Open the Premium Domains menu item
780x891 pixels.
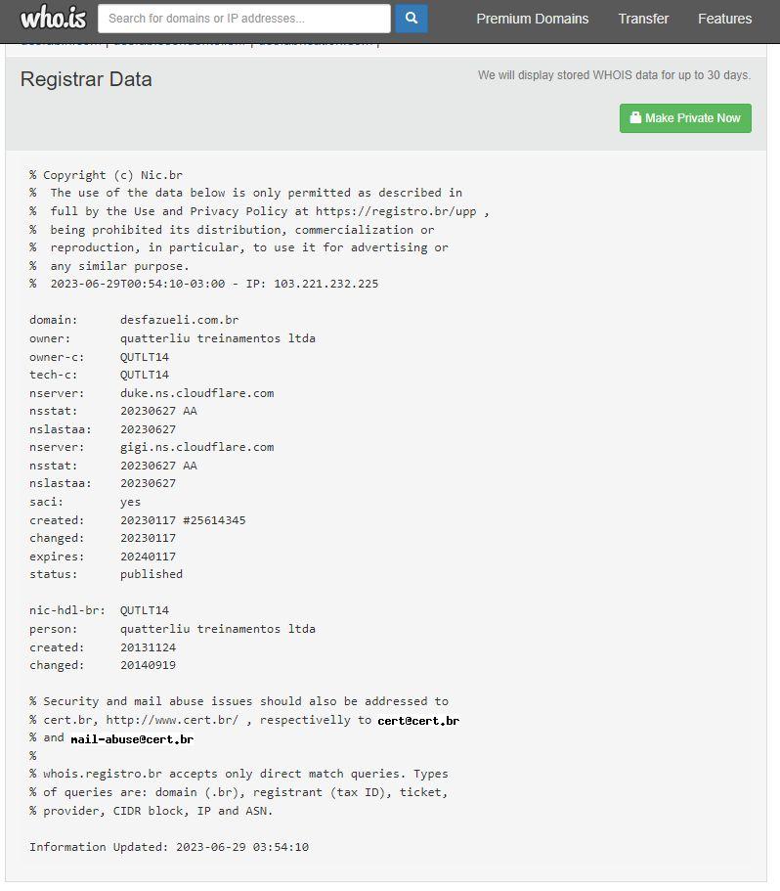(x=533, y=19)
